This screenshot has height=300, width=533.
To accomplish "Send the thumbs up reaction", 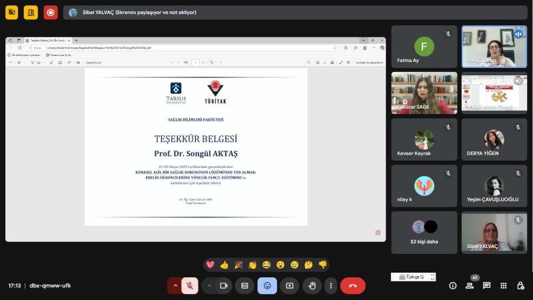I will point(224,265).
